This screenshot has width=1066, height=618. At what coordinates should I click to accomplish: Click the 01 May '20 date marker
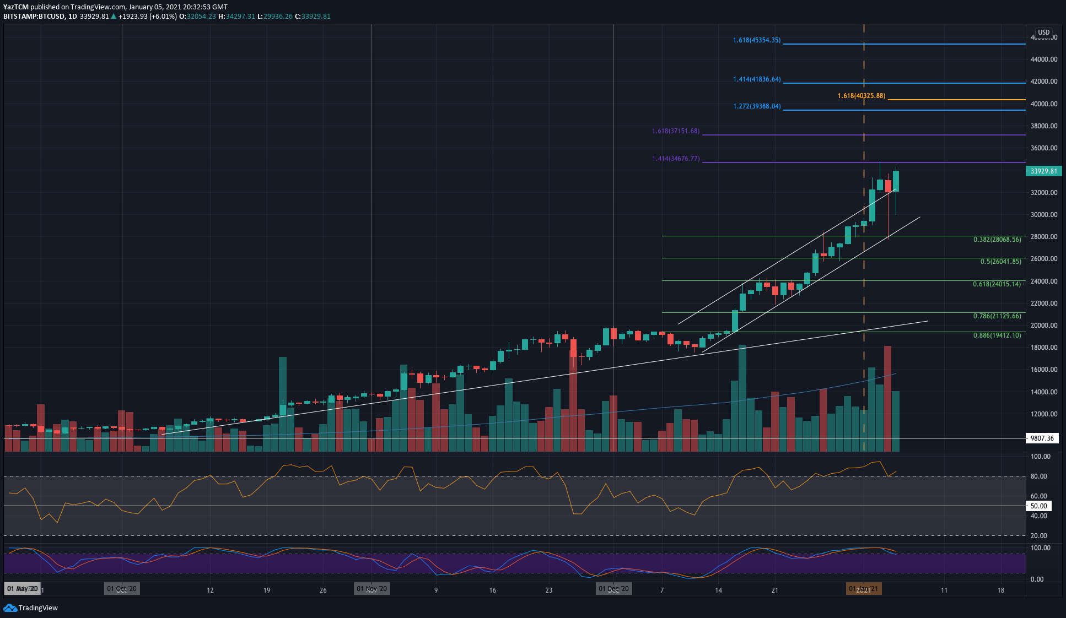click(x=23, y=589)
